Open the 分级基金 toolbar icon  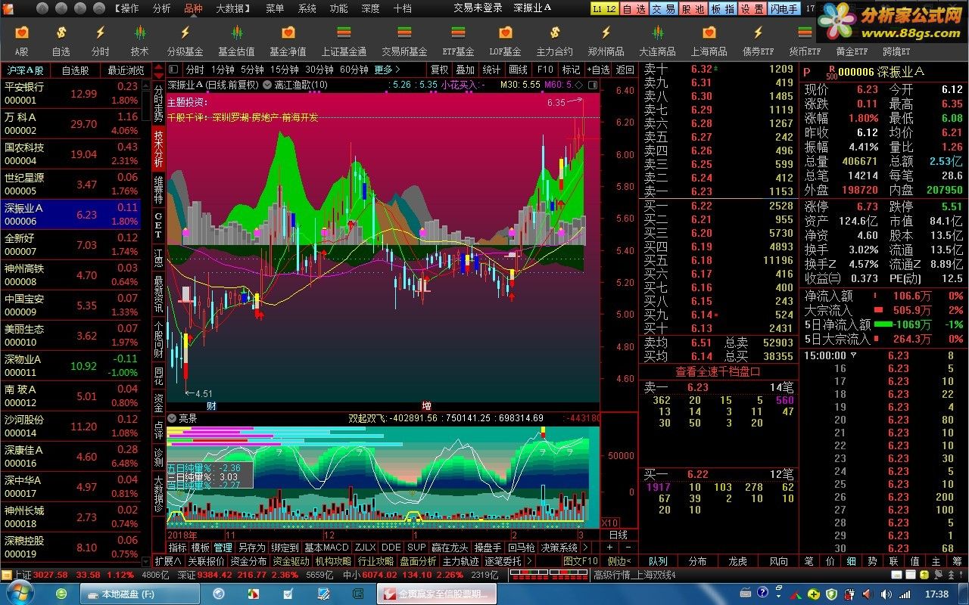click(185, 41)
